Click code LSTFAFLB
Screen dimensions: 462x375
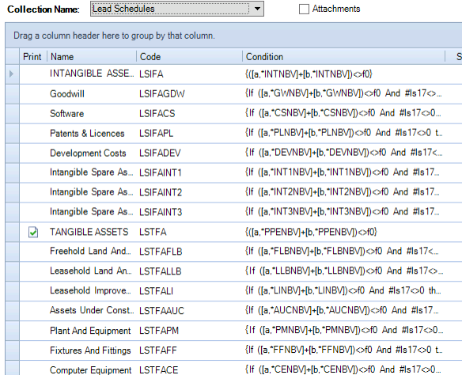point(161,252)
